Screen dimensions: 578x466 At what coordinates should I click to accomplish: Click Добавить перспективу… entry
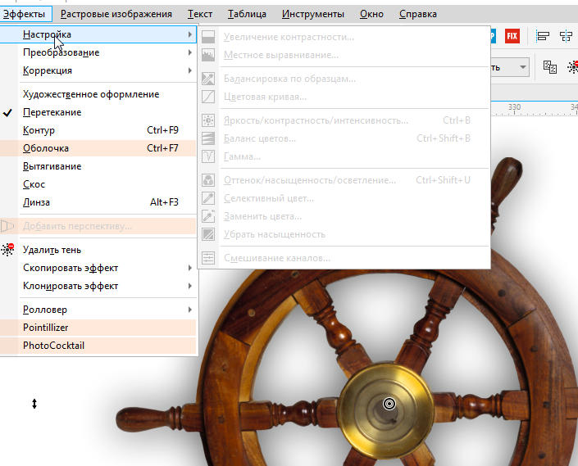point(98,226)
